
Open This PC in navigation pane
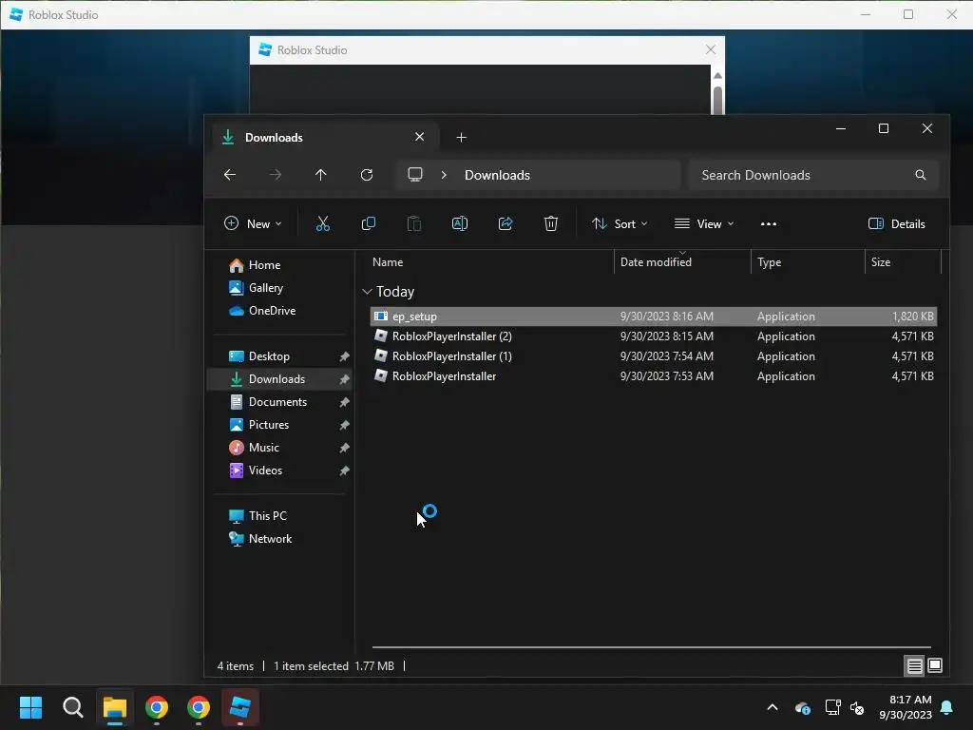pyautogui.click(x=267, y=516)
